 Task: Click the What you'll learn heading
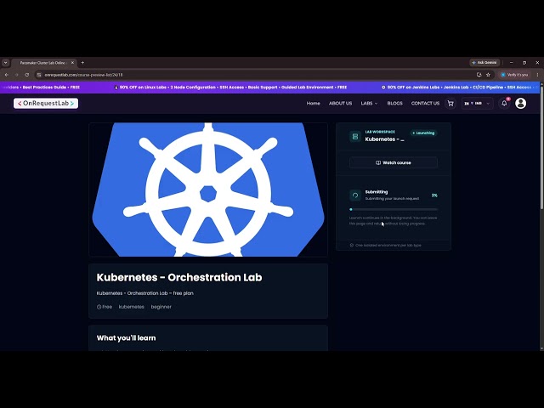point(127,338)
